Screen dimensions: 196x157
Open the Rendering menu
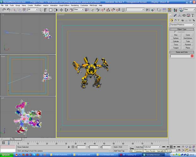75,5
